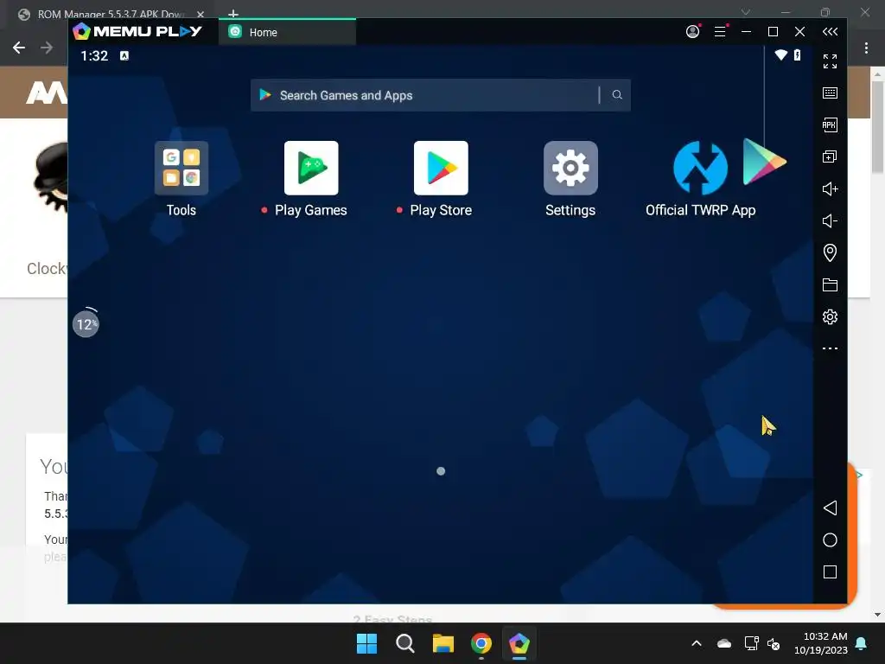This screenshot has height=664, width=885.
Task: Go forward in Chrome browser
Action: tap(47, 48)
